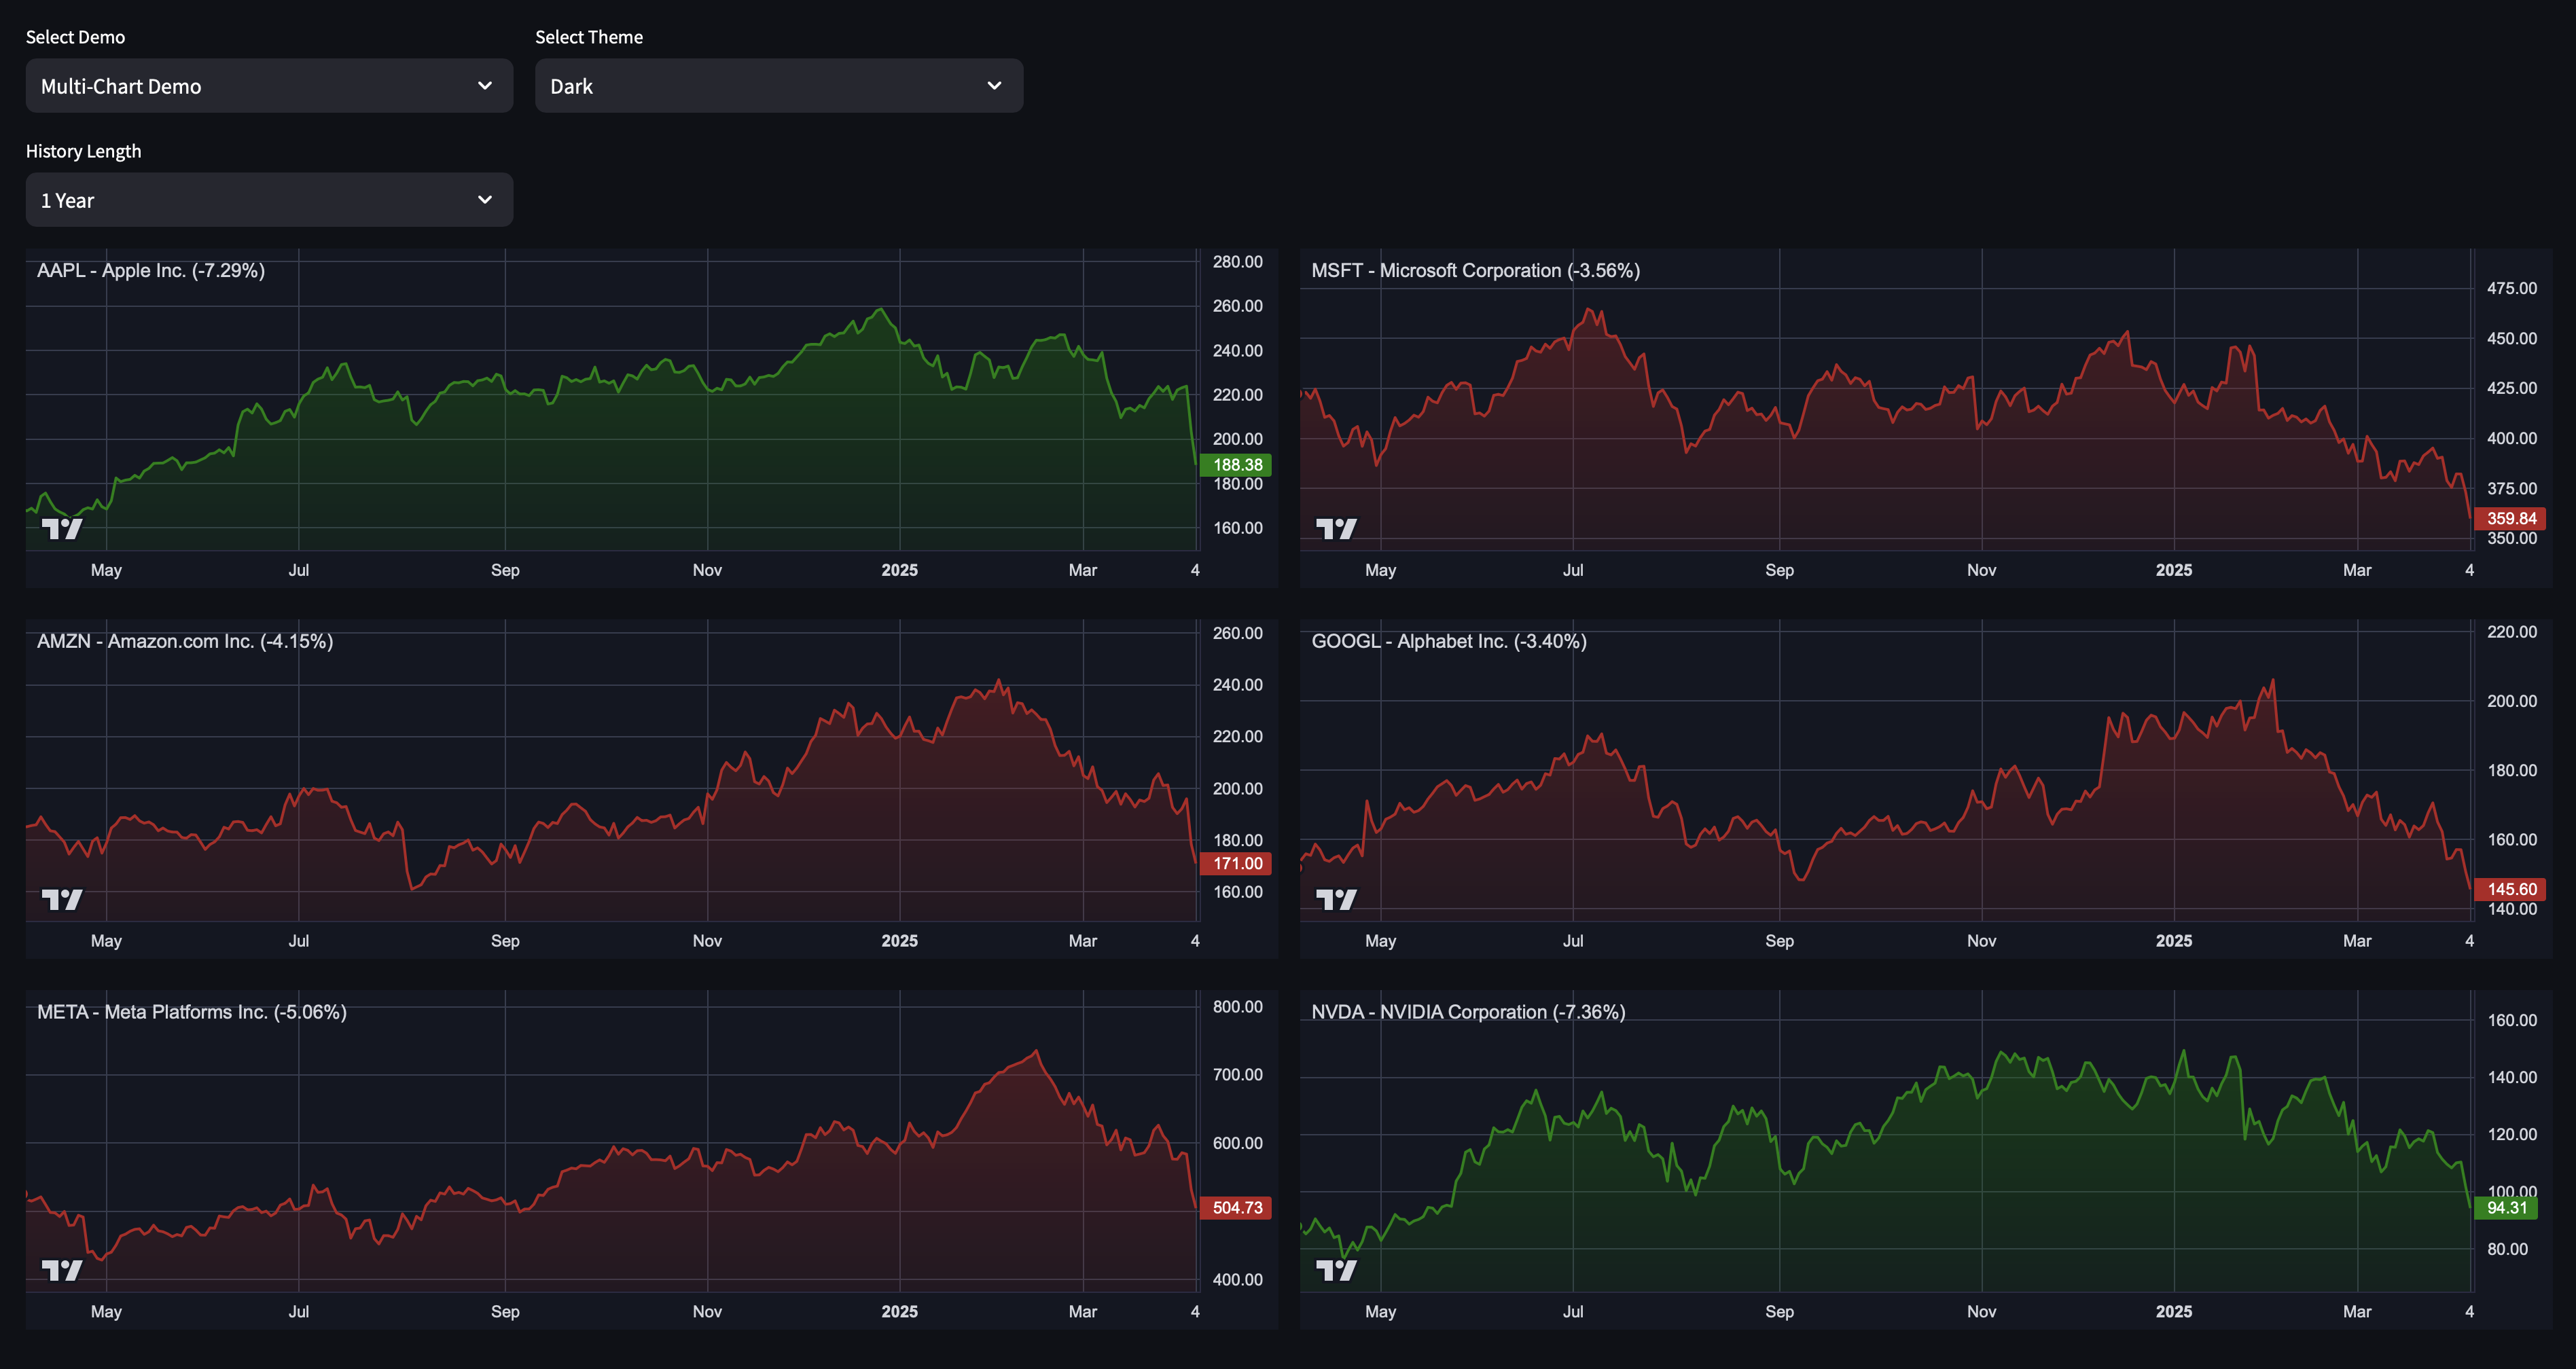Click AAPL's 188.38 price label

tap(1236, 464)
